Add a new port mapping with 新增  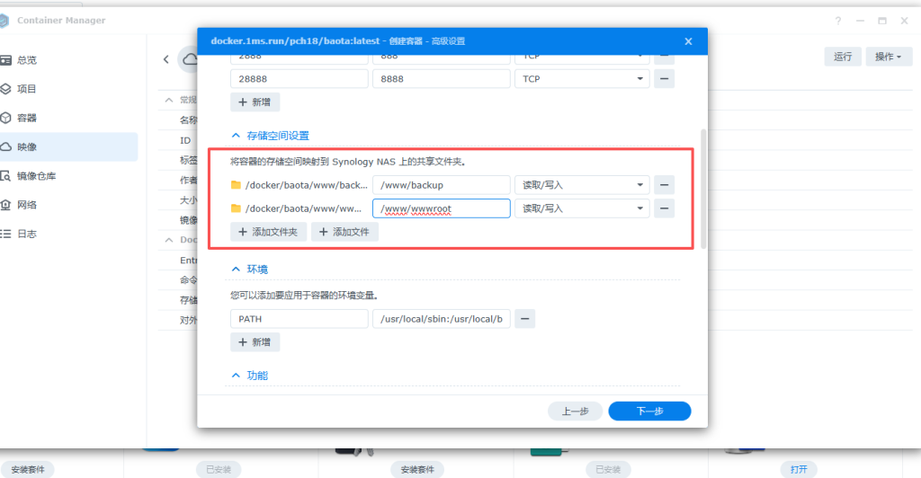(x=255, y=102)
